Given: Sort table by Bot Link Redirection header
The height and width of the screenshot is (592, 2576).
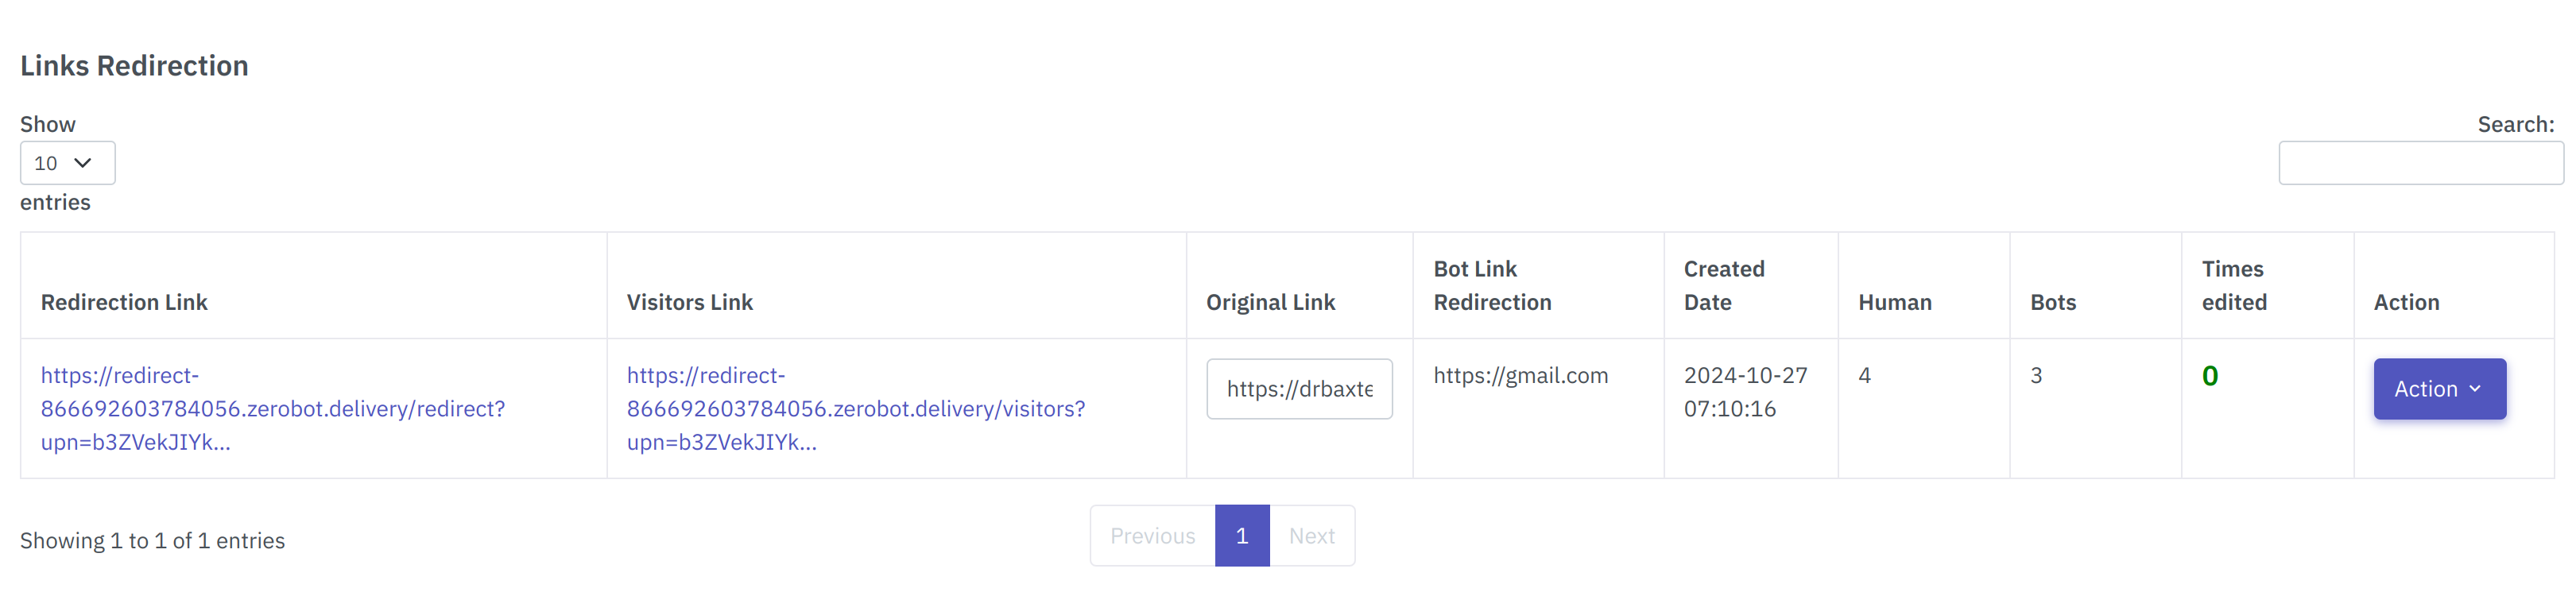Looking at the screenshot, I should click(x=1493, y=285).
